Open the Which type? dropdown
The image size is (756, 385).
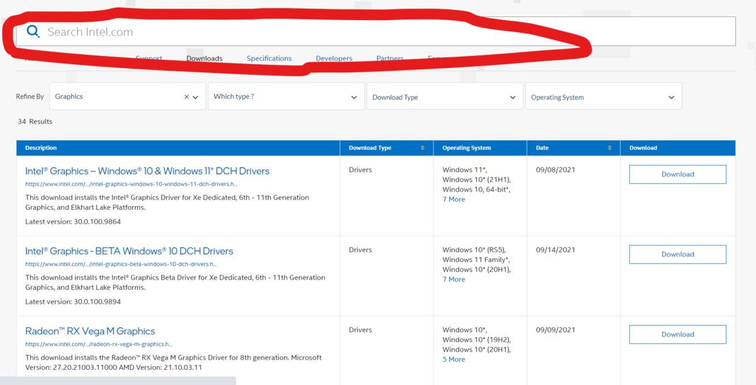[x=286, y=96]
